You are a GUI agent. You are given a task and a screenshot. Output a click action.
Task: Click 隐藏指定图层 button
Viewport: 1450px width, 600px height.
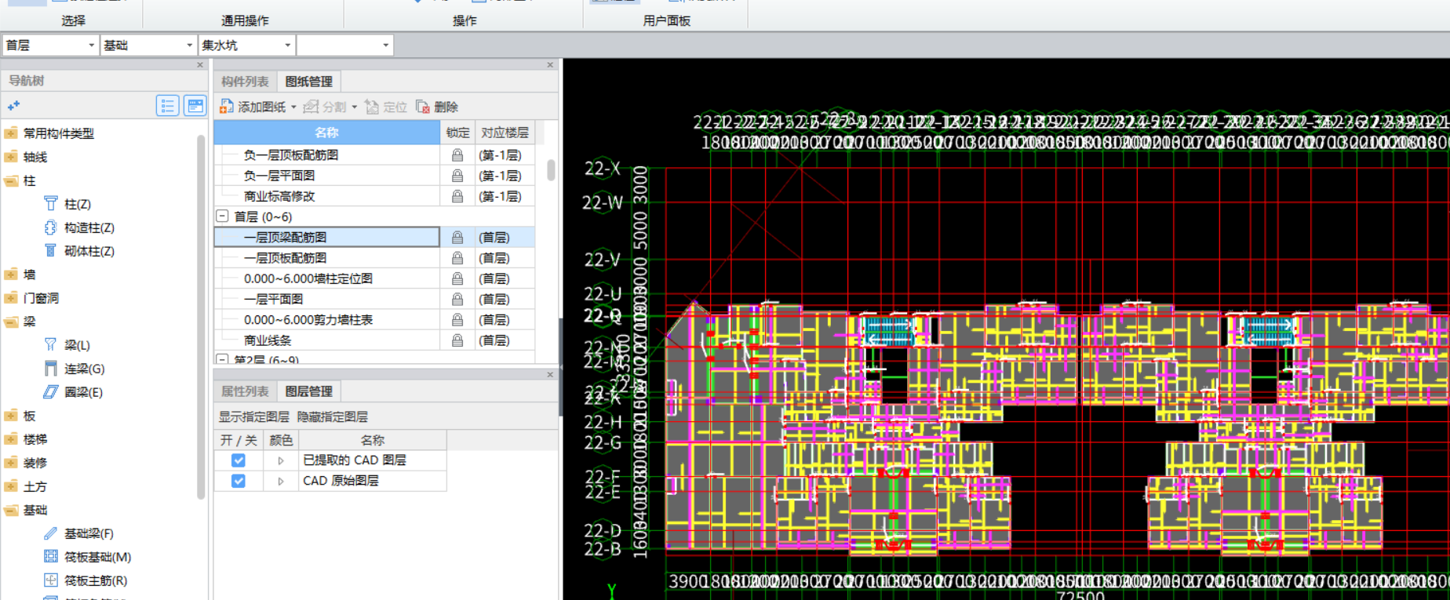pos(332,416)
